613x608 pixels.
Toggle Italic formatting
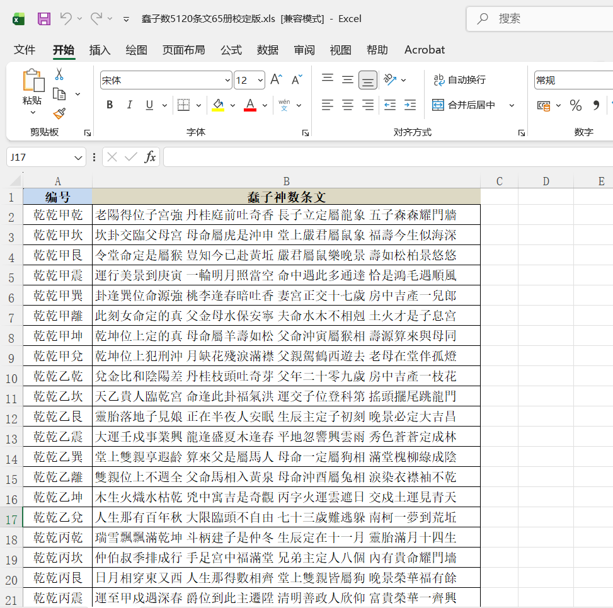point(129,105)
